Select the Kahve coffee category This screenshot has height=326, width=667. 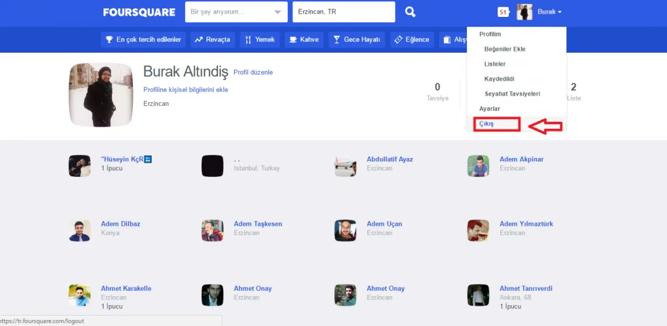pos(304,40)
